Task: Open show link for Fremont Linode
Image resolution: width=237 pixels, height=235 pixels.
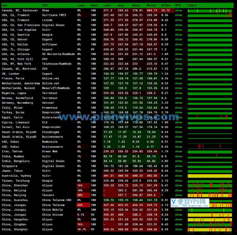Action: pyautogui.click(x=178, y=20)
